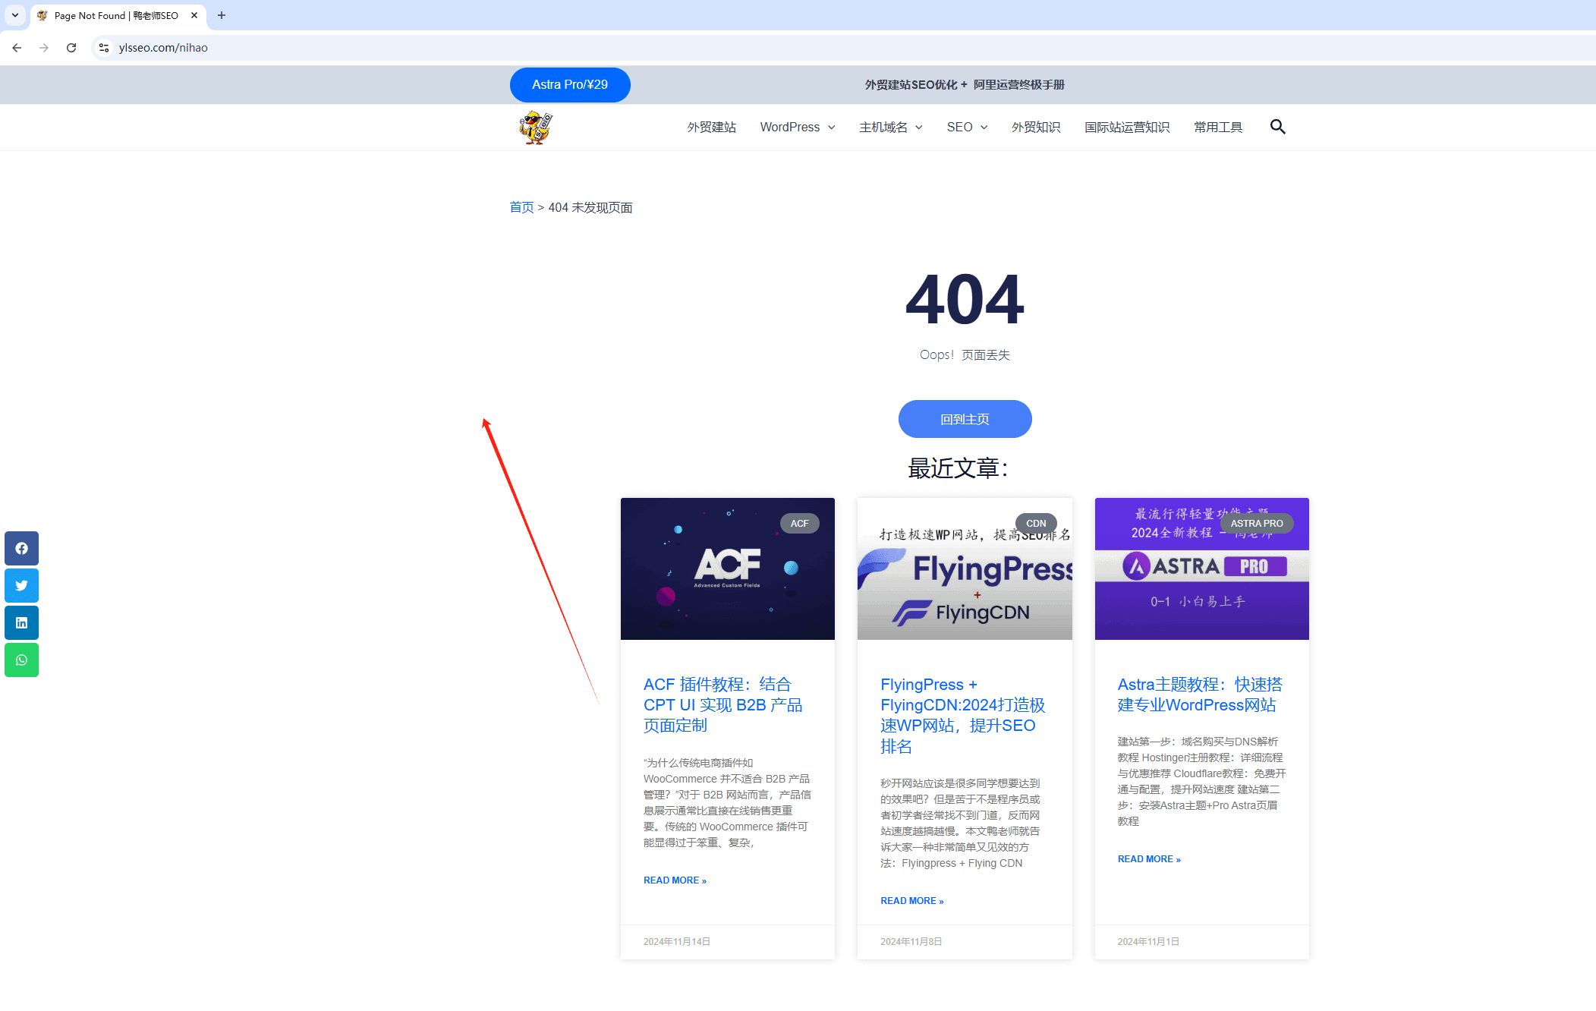Share the page via the WhatsApp icon

pyautogui.click(x=21, y=660)
